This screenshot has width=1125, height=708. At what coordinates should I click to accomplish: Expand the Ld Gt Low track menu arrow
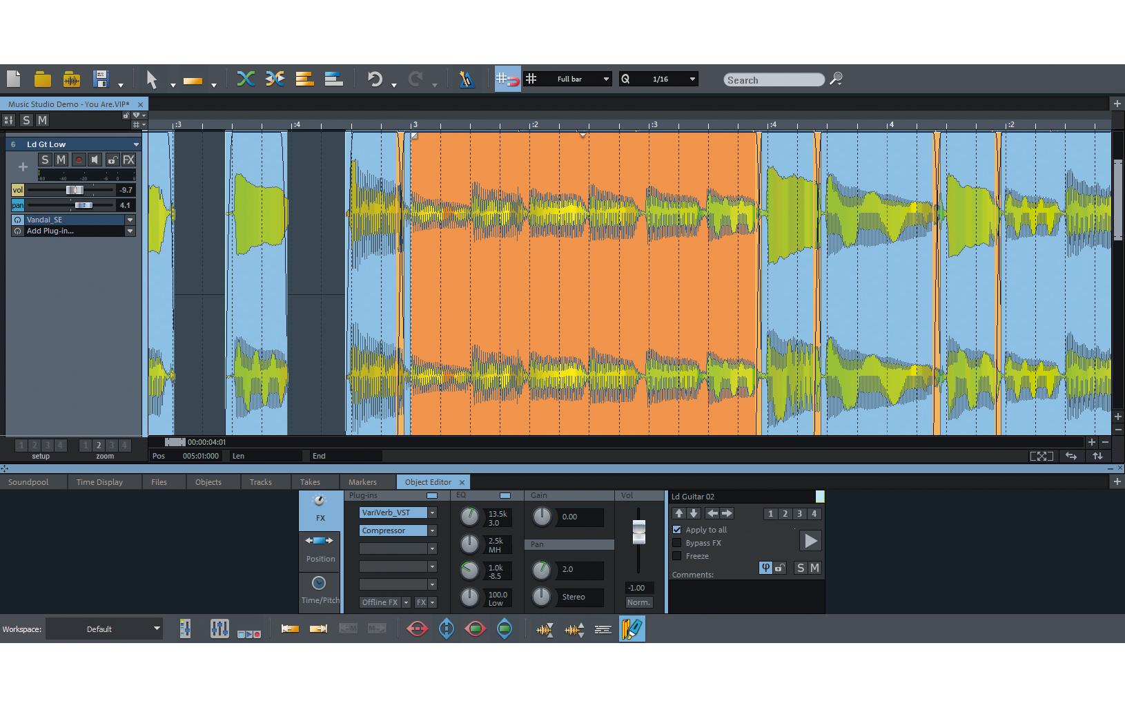136,144
